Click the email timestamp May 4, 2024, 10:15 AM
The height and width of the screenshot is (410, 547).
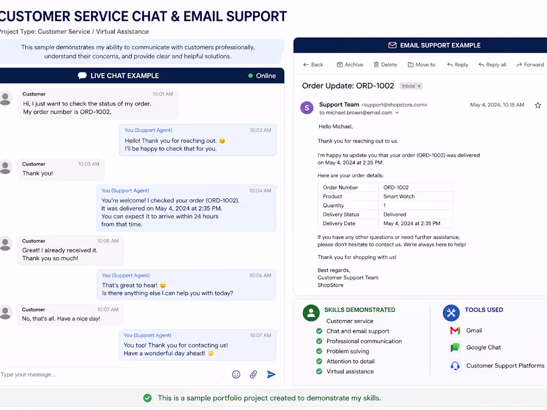point(497,105)
